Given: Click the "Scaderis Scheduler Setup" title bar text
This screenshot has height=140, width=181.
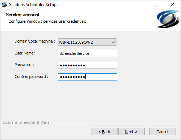Looking at the screenshot, I should coord(33,5).
